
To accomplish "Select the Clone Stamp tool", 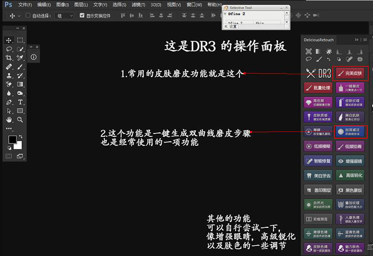I will pos(9,76).
